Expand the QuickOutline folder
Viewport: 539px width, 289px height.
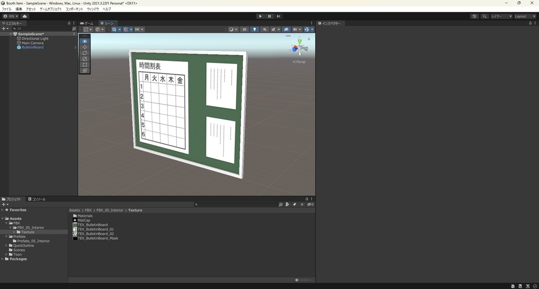6,246
